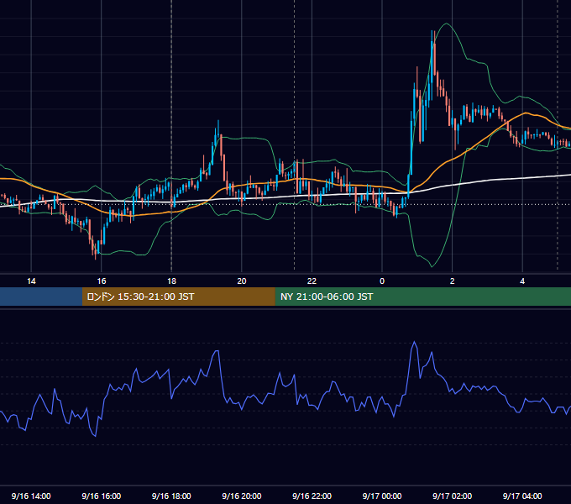The height and width of the screenshot is (504, 571).
Task: Click the lowest candlestick near 16:00
Action: coord(96,251)
